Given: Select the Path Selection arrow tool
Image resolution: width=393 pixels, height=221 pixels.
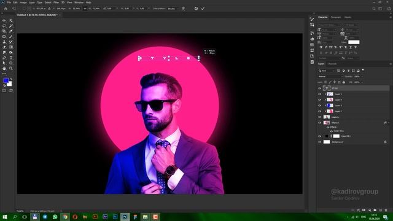Looking at the screenshot, I should (4, 63).
